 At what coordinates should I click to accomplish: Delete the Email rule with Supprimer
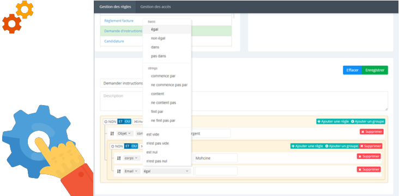368,169
